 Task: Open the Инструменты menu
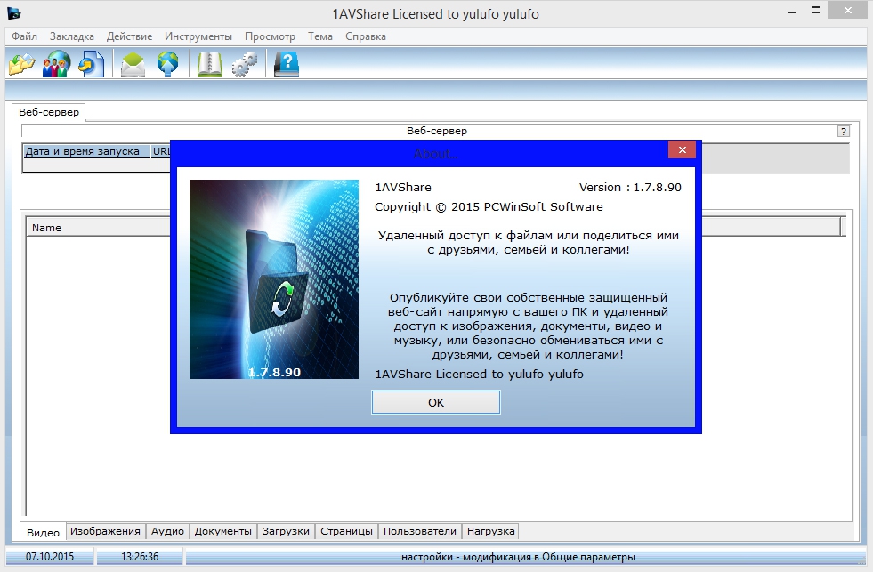click(x=198, y=36)
